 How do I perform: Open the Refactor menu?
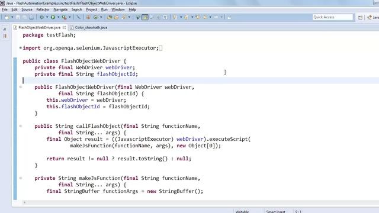coord(43,9)
